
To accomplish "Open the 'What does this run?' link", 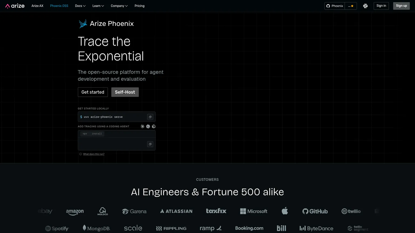I will click(93, 154).
